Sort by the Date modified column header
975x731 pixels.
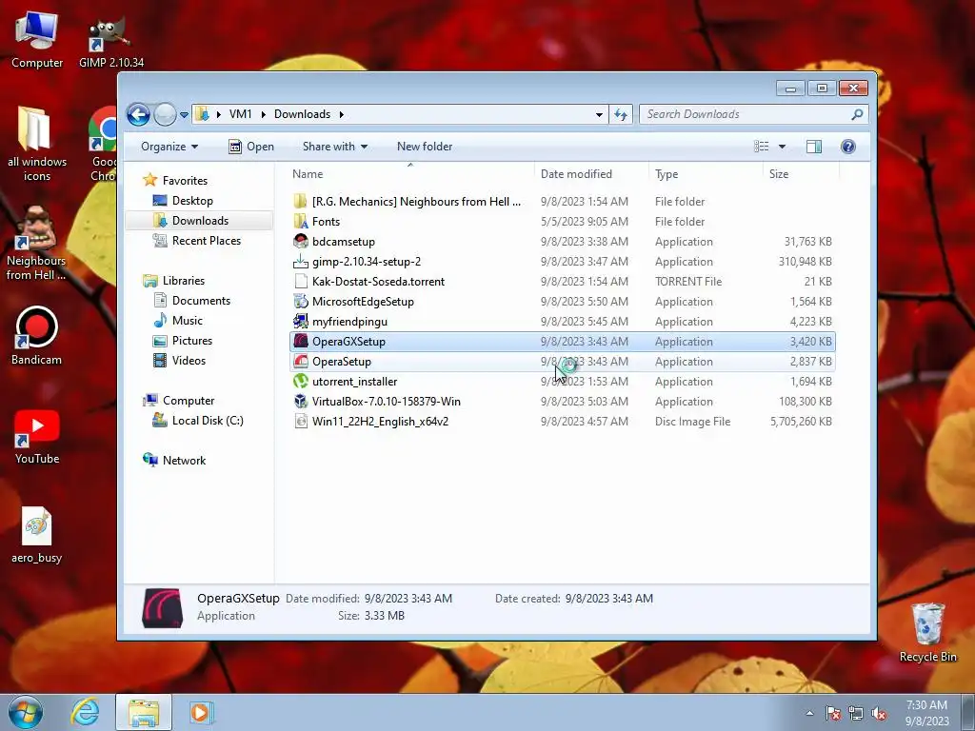[590, 174]
